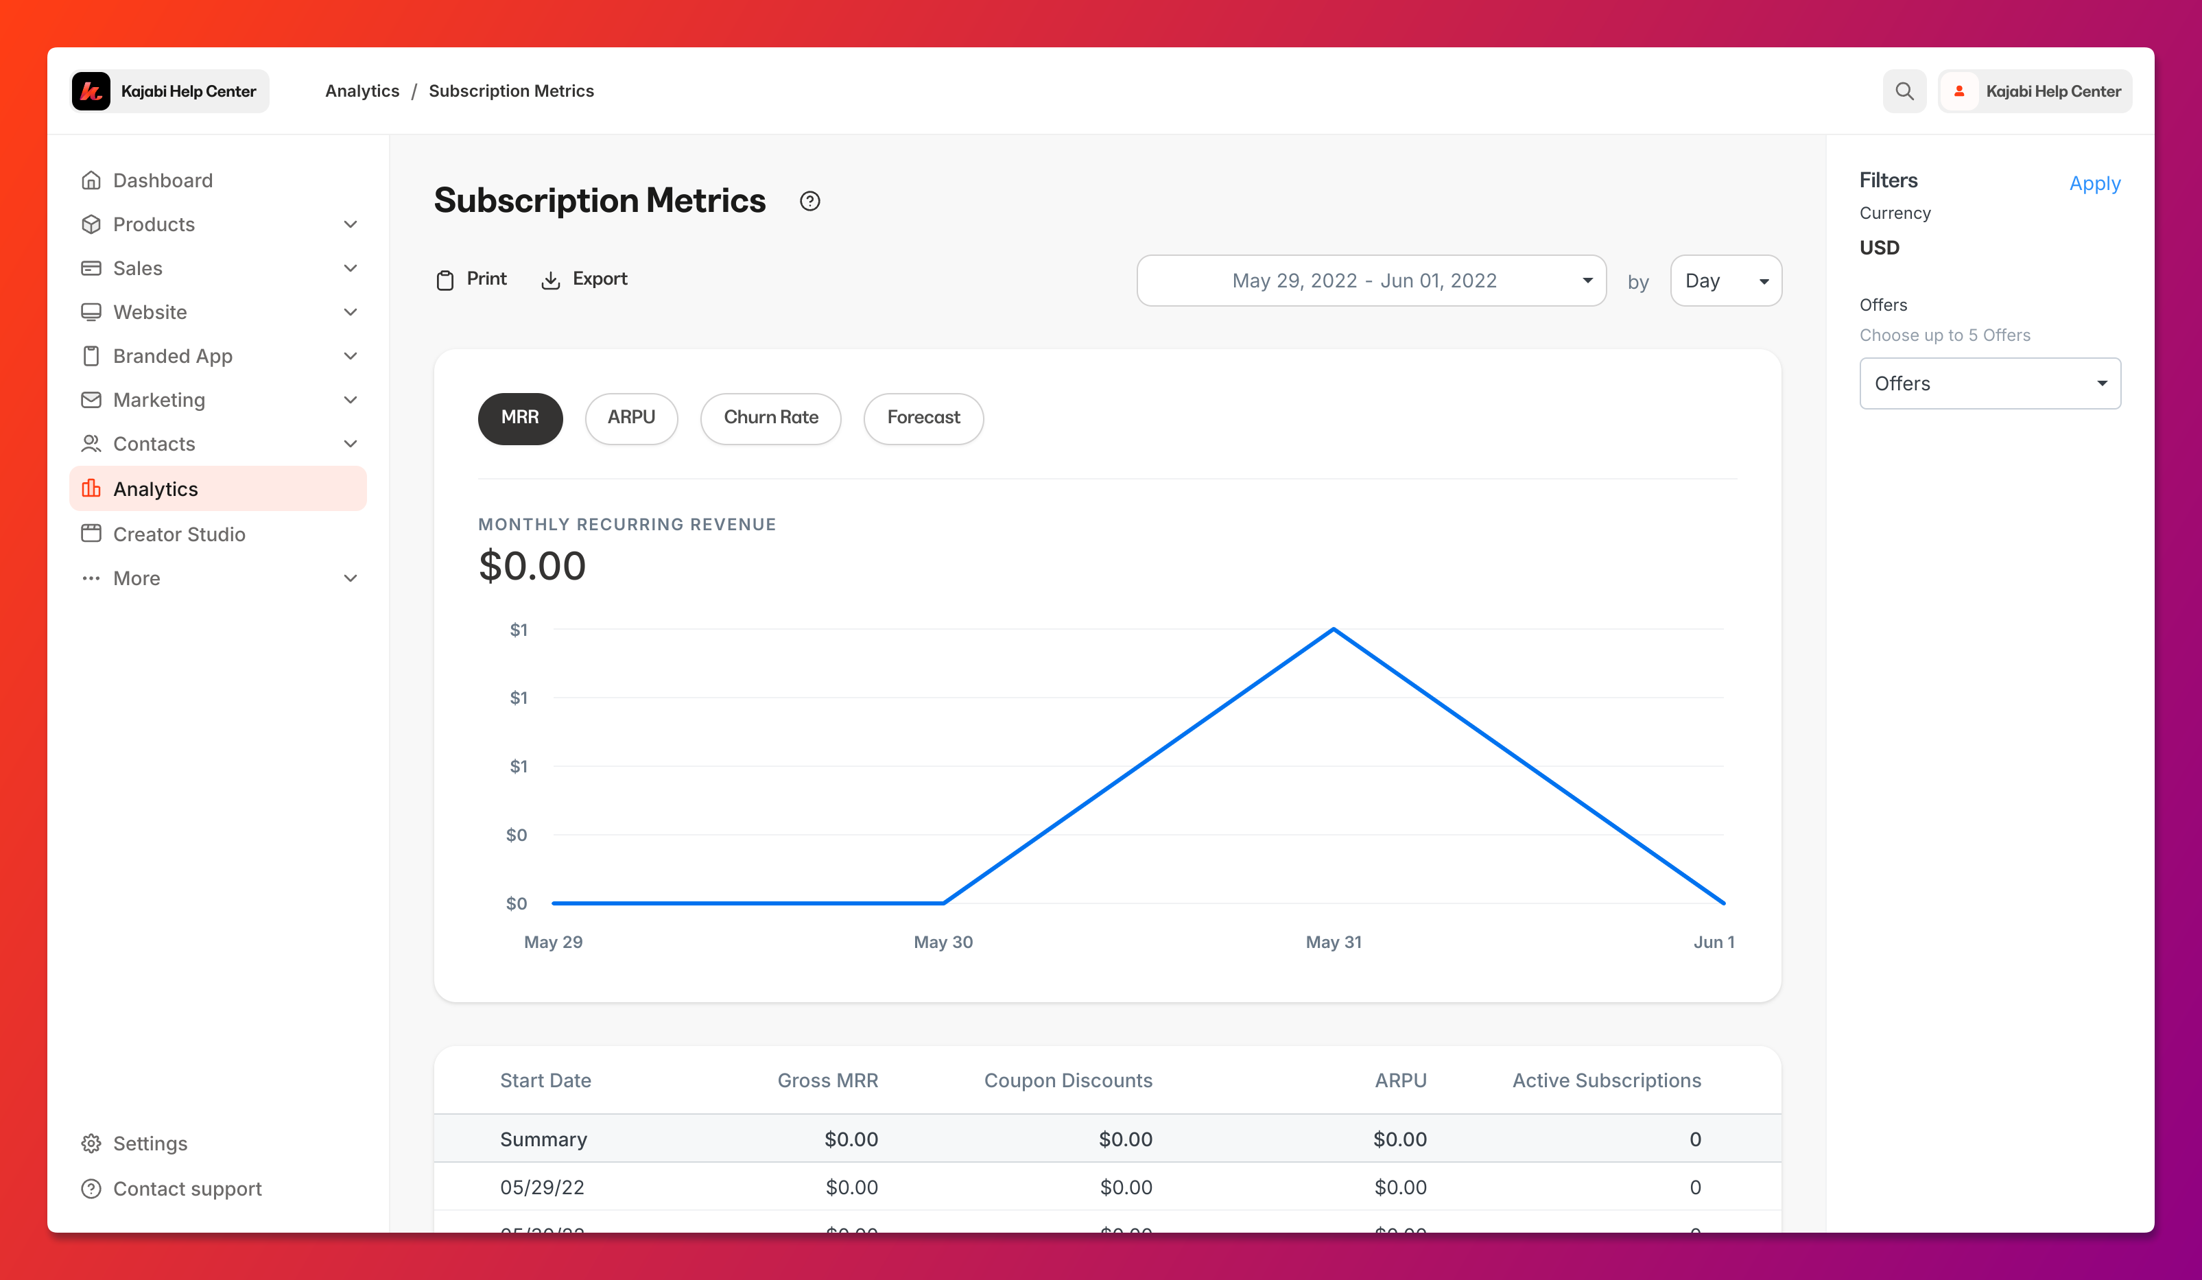
Task: Click the ARPU table column header
Action: (x=1401, y=1081)
